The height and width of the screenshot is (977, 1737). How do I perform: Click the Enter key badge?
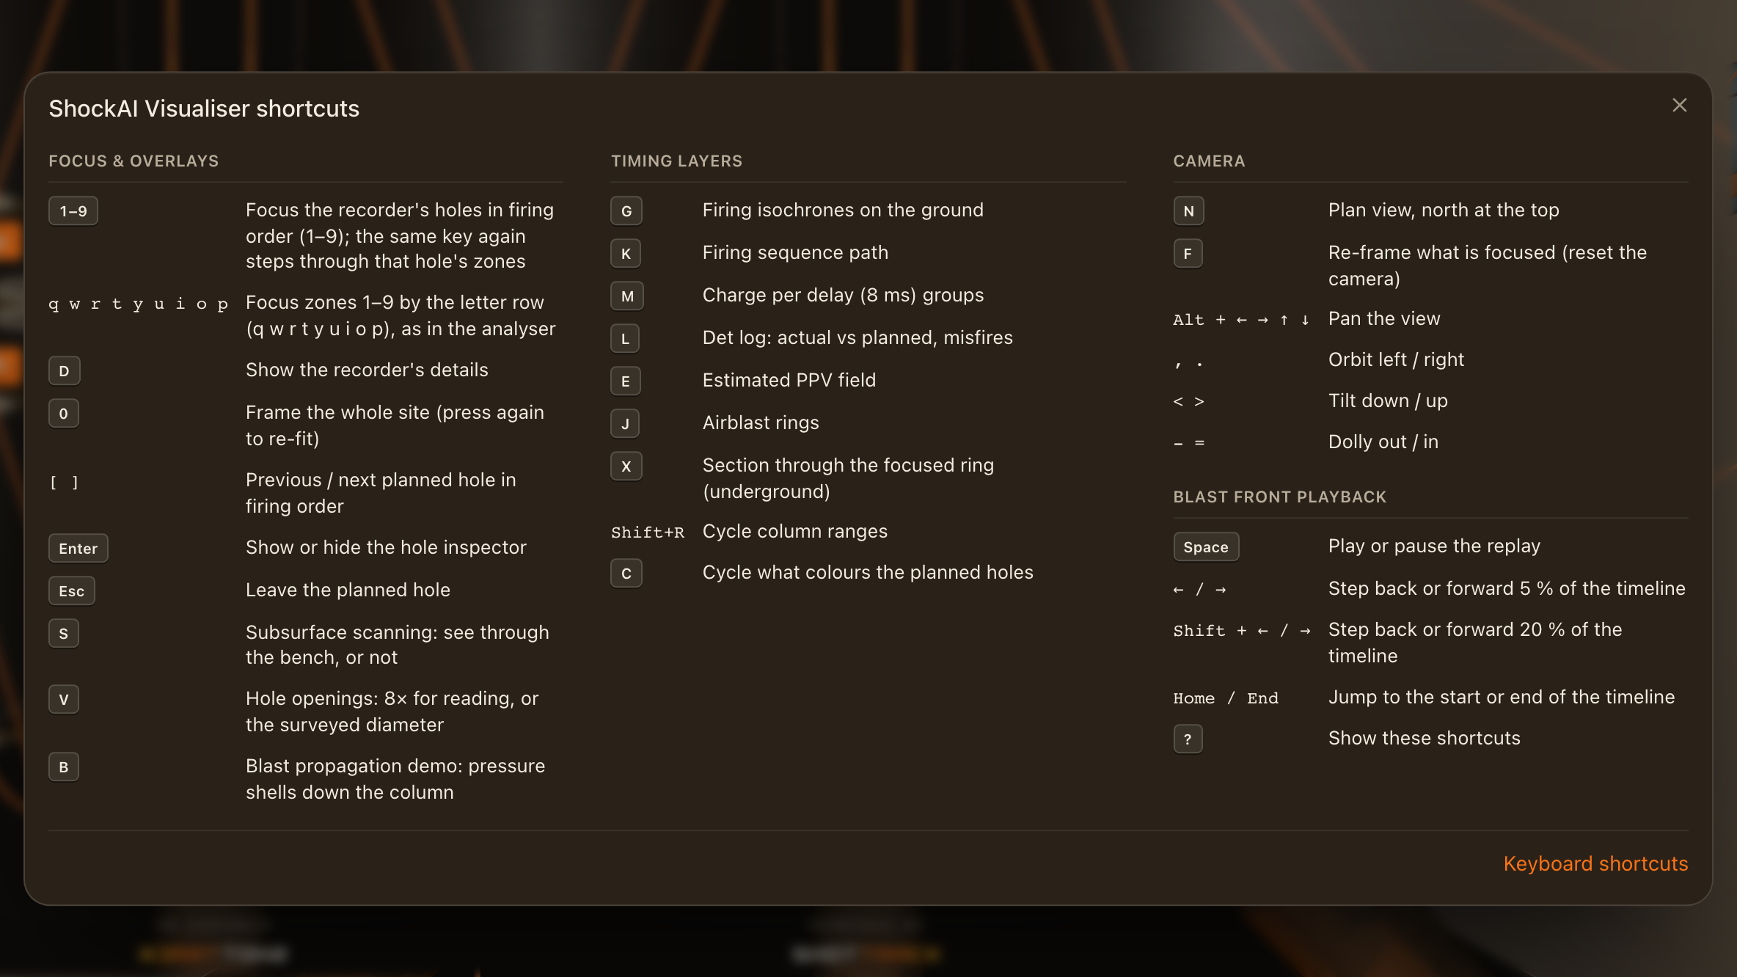tap(78, 549)
